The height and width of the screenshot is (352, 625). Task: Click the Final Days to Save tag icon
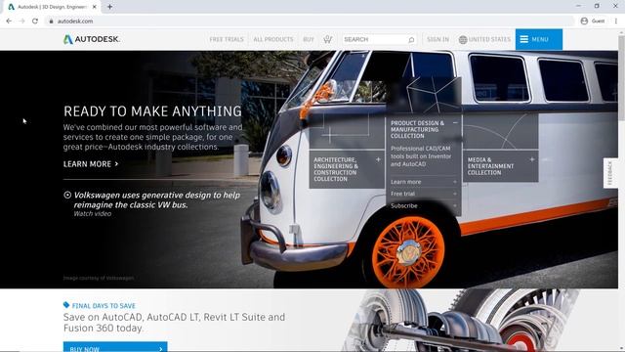point(66,305)
